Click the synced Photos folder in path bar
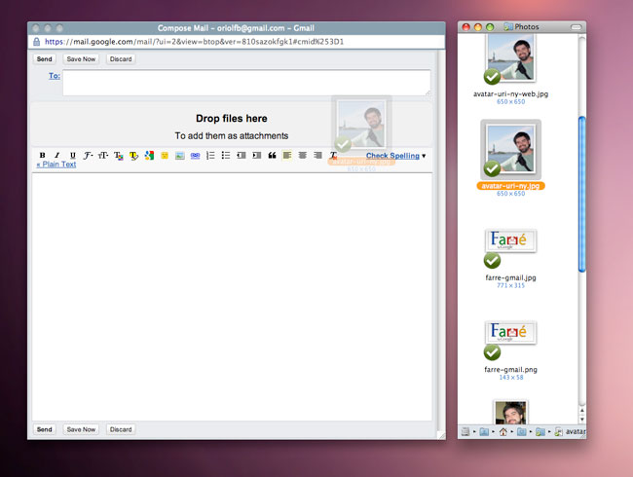The height and width of the screenshot is (477, 633). click(x=540, y=432)
